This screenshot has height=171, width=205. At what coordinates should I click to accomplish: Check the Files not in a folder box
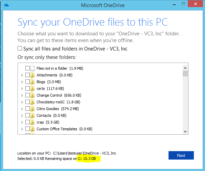click(27, 68)
